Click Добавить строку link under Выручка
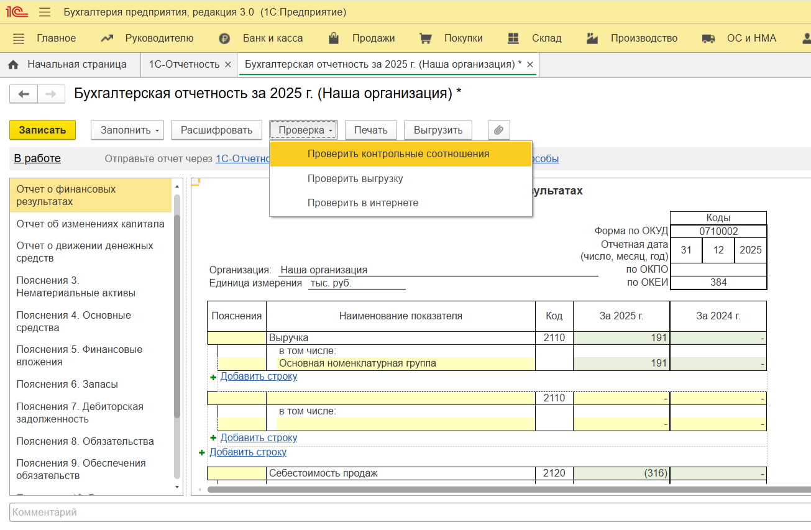811x530 pixels. point(259,376)
